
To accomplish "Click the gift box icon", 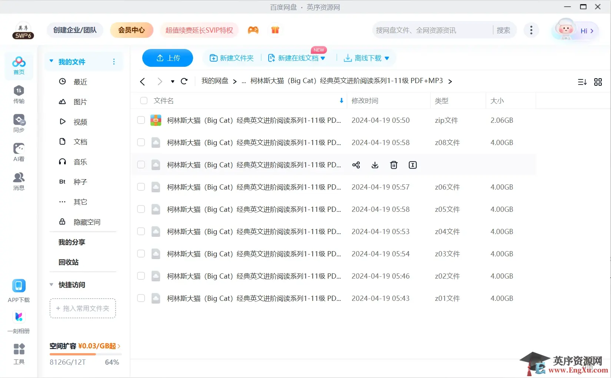I will (x=275, y=30).
